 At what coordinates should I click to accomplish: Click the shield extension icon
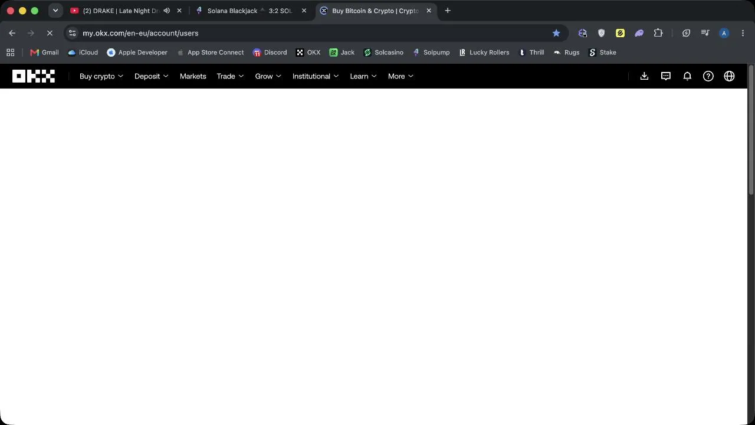coord(601,33)
